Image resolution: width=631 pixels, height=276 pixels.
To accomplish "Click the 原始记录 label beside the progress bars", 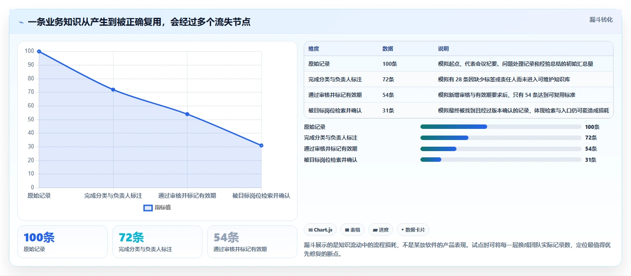I will (315, 127).
